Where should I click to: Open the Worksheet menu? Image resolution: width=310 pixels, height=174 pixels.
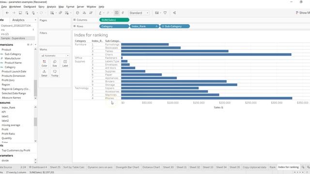15,7
